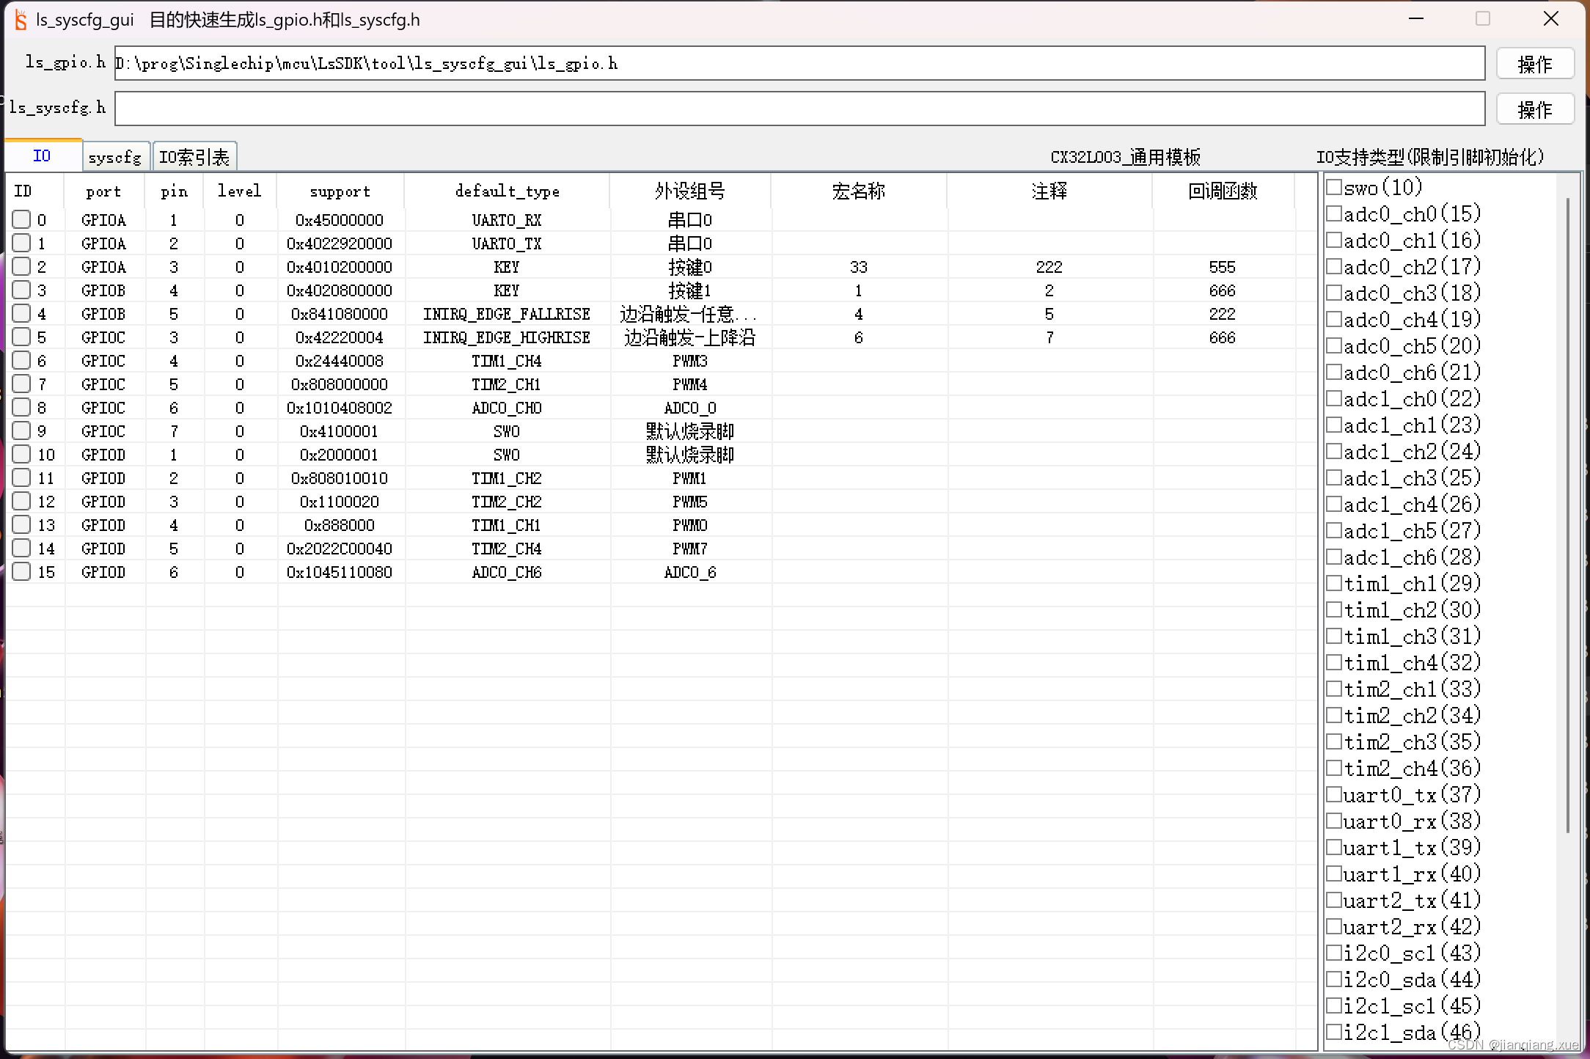Enable the i2c0_scl(43) checkbox
The height and width of the screenshot is (1059, 1590).
(x=1334, y=953)
